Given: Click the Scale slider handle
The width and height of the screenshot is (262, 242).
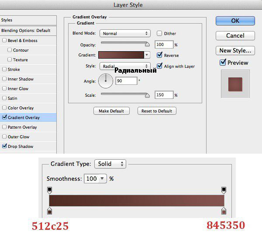Looking at the screenshot, I should (x=147, y=95).
